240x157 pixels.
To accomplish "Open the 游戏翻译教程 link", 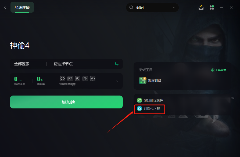I will pos(150,100).
